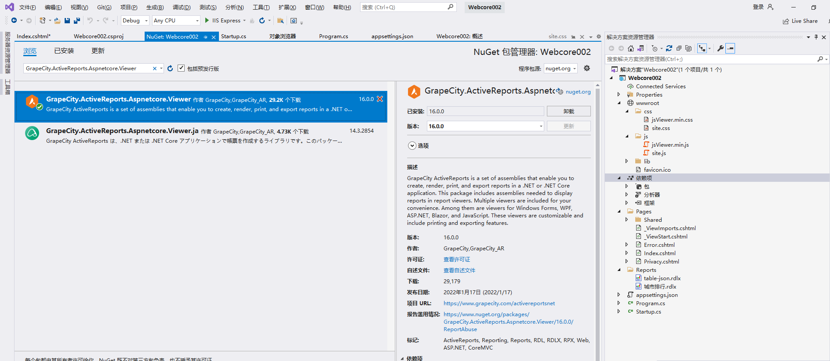
Task: Open the File menu
Action: pyautogui.click(x=28, y=7)
